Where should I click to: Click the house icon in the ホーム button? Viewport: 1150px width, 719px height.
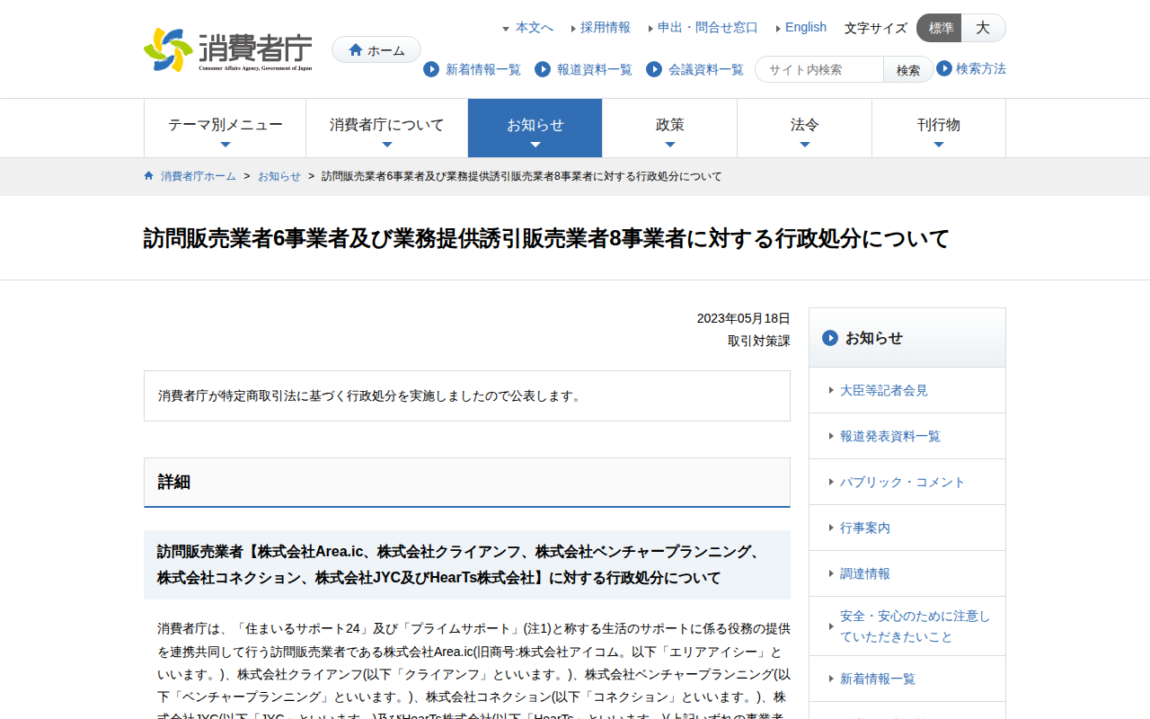point(356,50)
